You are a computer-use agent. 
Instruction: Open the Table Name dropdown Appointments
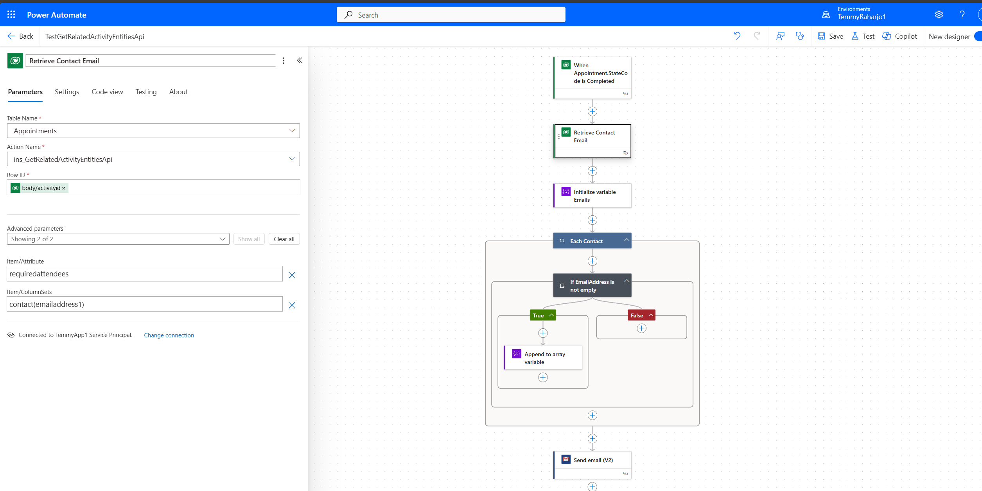153,131
